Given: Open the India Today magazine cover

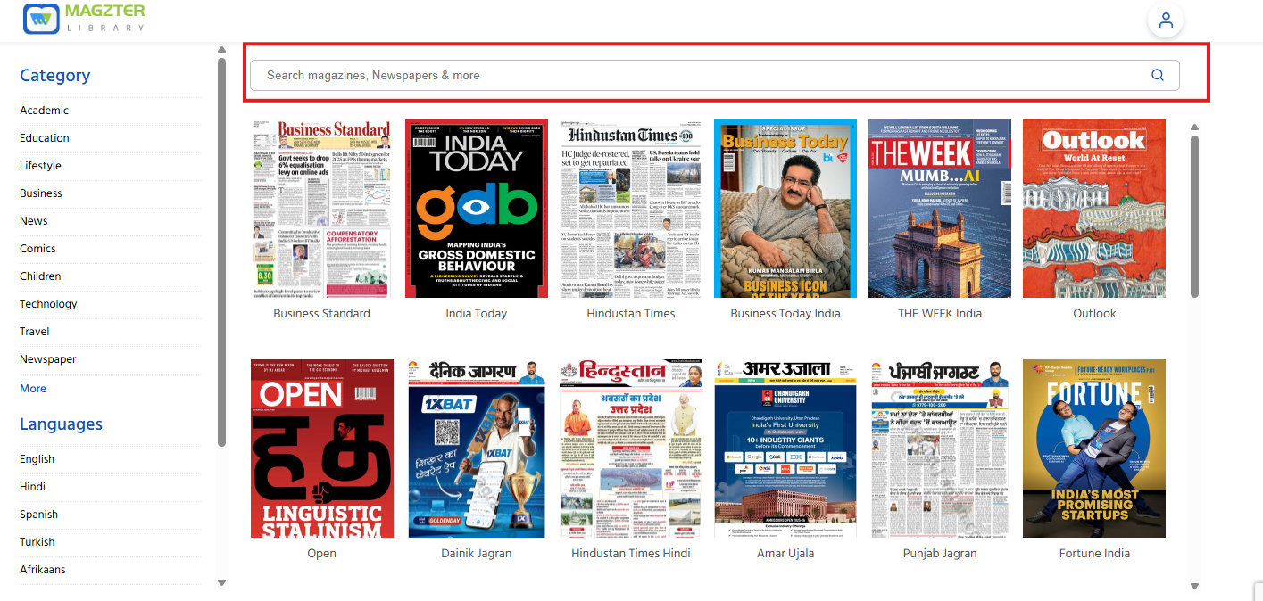Looking at the screenshot, I should pos(476,209).
